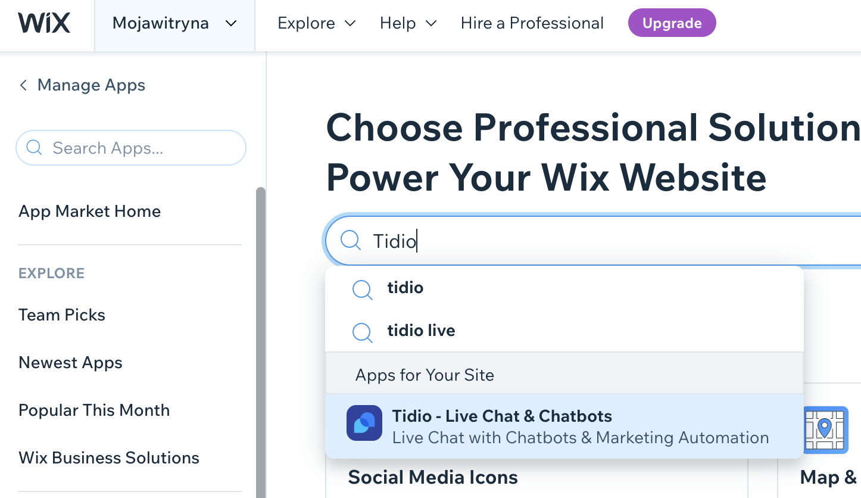Open the Mojawitryna site dropdown
This screenshot has height=498, width=861.
[x=174, y=24]
